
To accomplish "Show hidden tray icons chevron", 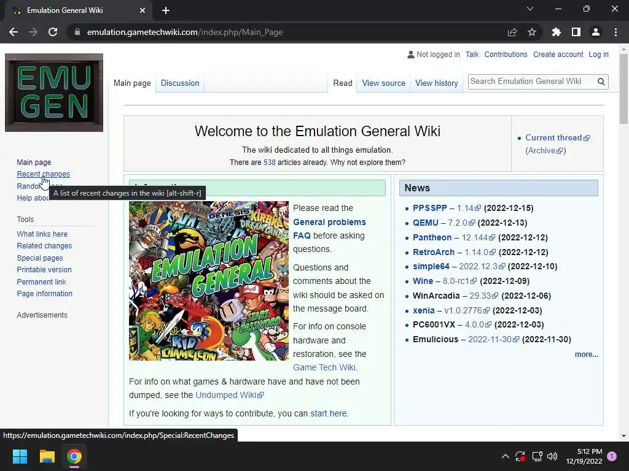I will [506, 456].
